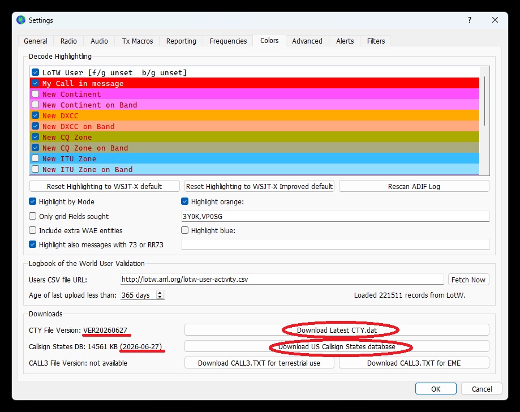
Task: Open the Audio tab
Action: pos(99,41)
